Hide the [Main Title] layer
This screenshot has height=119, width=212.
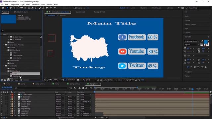tap(2, 99)
